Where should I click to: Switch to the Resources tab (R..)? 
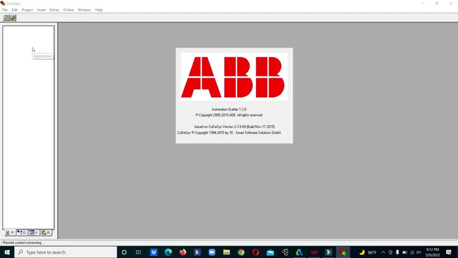click(46, 233)
